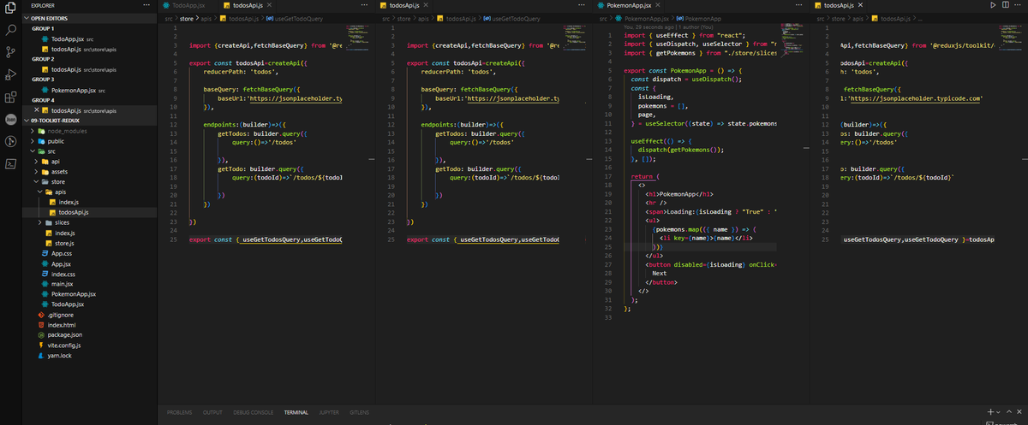
Task: Close the todosApi.js tab in second editor group
Action: click(426, 6)
